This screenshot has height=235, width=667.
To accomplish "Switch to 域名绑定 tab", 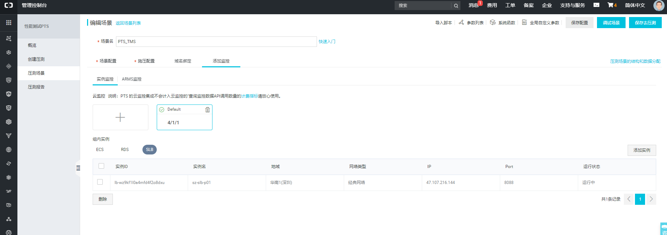I will (x=183, y=61).
